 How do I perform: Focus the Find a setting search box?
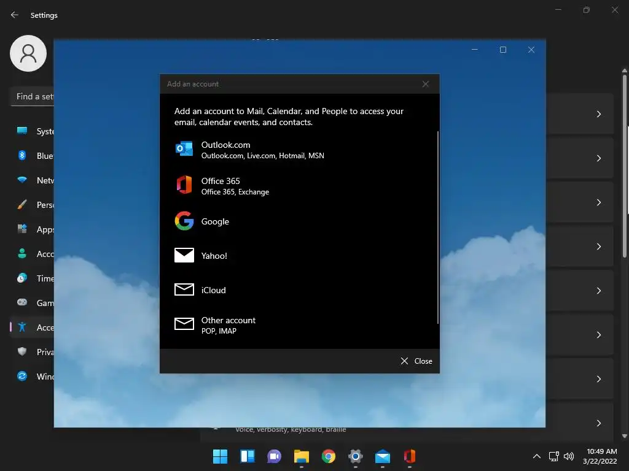(x=32, y=96)
